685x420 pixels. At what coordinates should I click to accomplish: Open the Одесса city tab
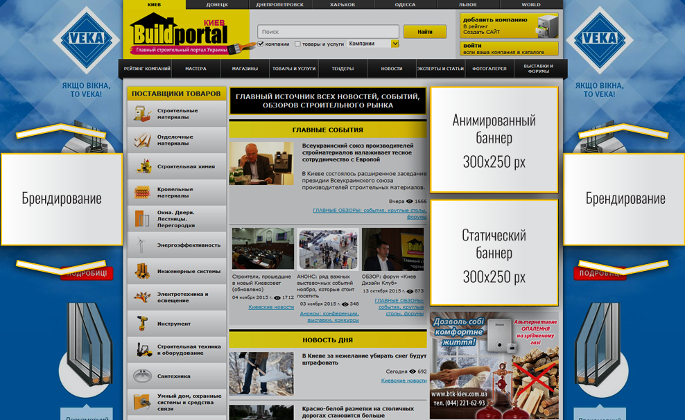click(x=406, y=4)
